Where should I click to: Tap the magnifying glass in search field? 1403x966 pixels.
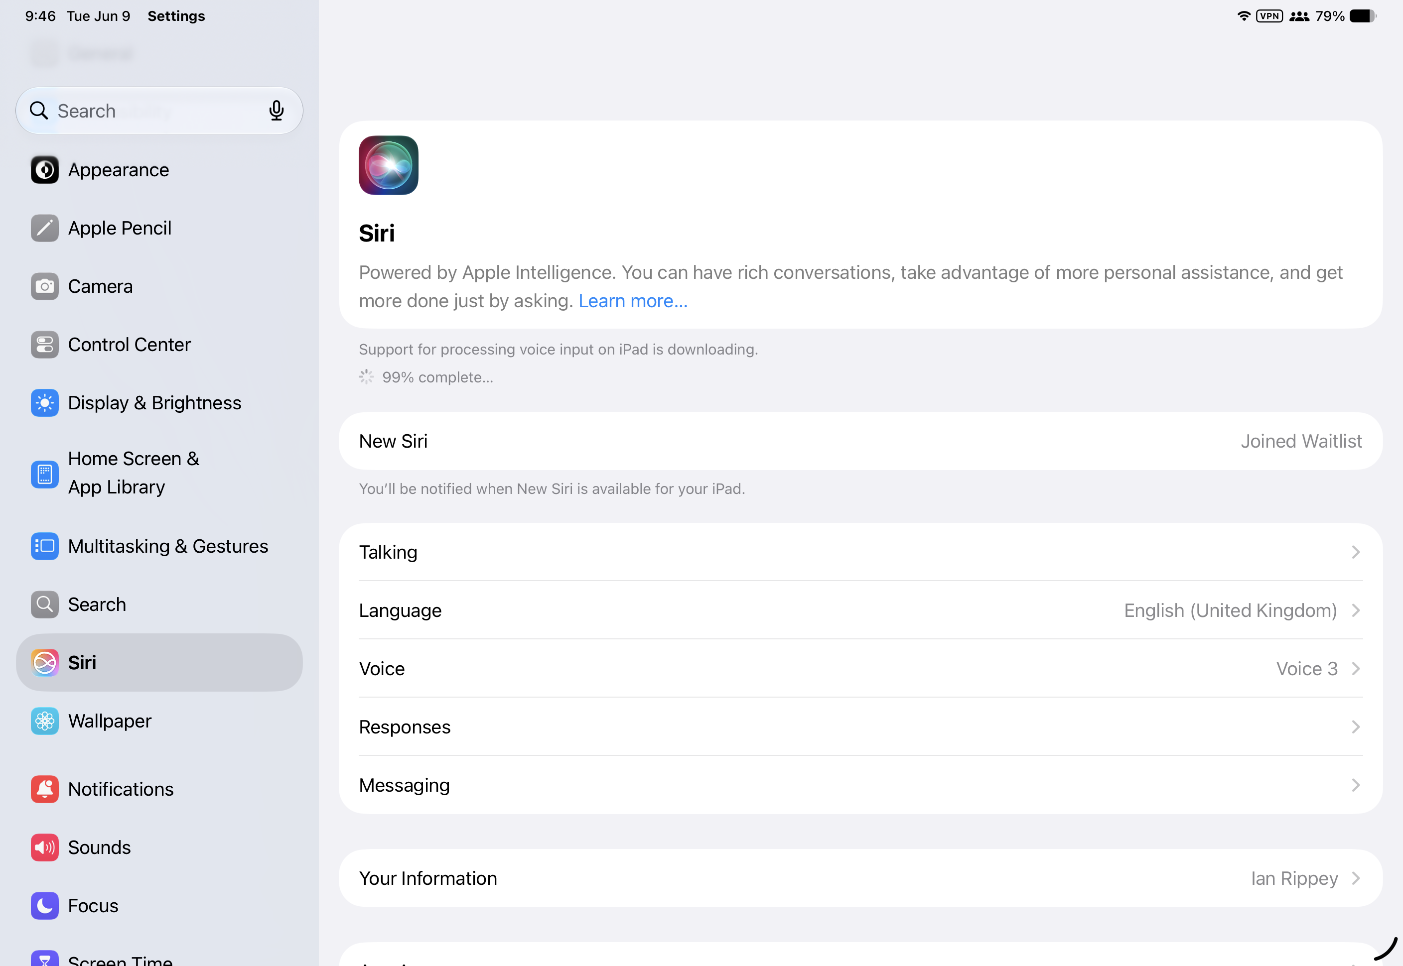click(39, 111)
